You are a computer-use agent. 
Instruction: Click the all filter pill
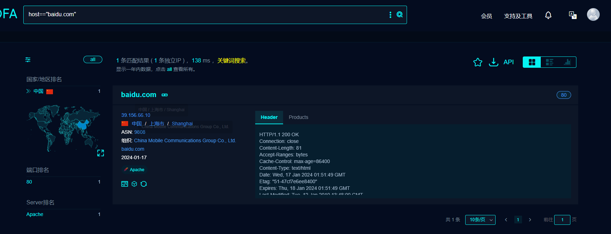[93, 60]
